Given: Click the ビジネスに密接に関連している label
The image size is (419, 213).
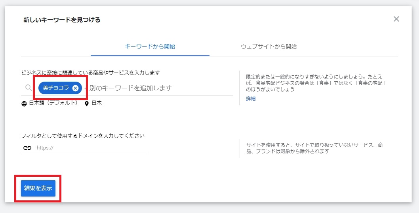Looking at the screenshot, I should click(90, 73).
